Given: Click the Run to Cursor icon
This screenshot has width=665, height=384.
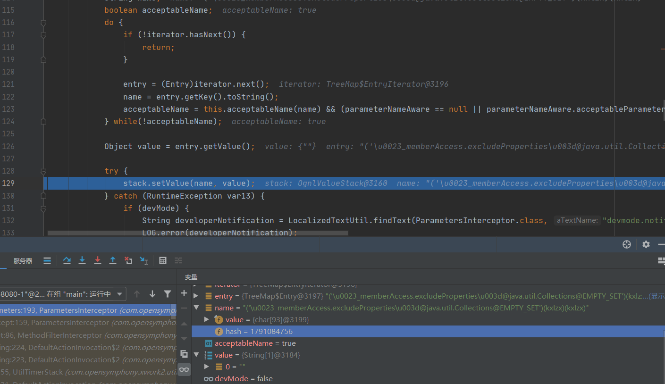Looking at the screenshot, I should [144, 260].
